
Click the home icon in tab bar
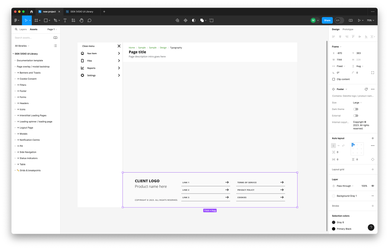pyautogui.click(x=32, y=12)
